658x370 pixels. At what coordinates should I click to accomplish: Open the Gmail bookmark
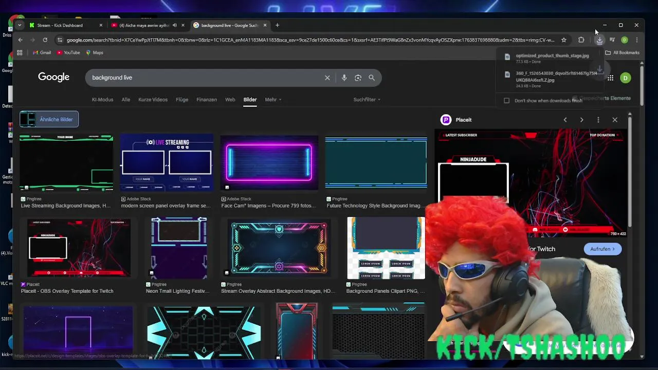coord(42,52)
